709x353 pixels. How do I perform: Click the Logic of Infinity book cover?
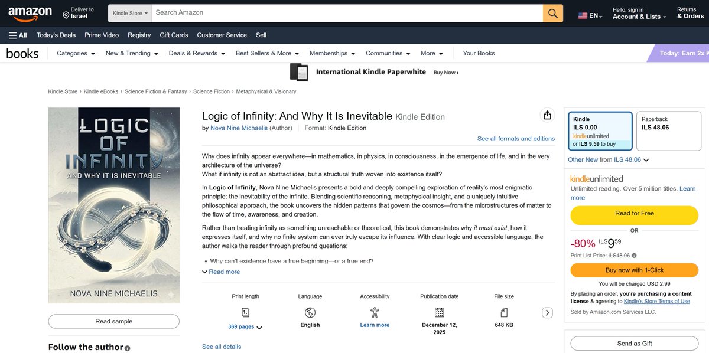(x=114, y=205)
